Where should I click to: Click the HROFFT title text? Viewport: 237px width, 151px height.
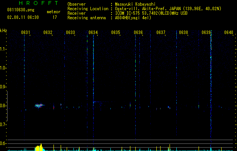(38, 3)
